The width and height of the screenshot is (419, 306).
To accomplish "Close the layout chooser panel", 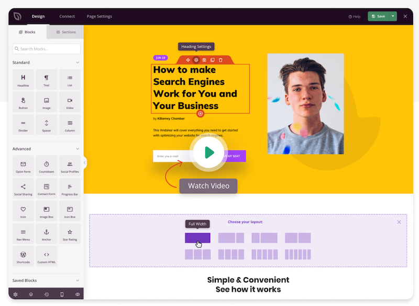I will (x=399, y=222).
